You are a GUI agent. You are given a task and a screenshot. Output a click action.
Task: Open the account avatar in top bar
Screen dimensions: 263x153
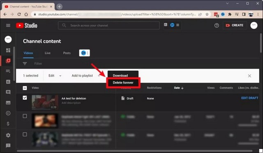coord(254,25)
